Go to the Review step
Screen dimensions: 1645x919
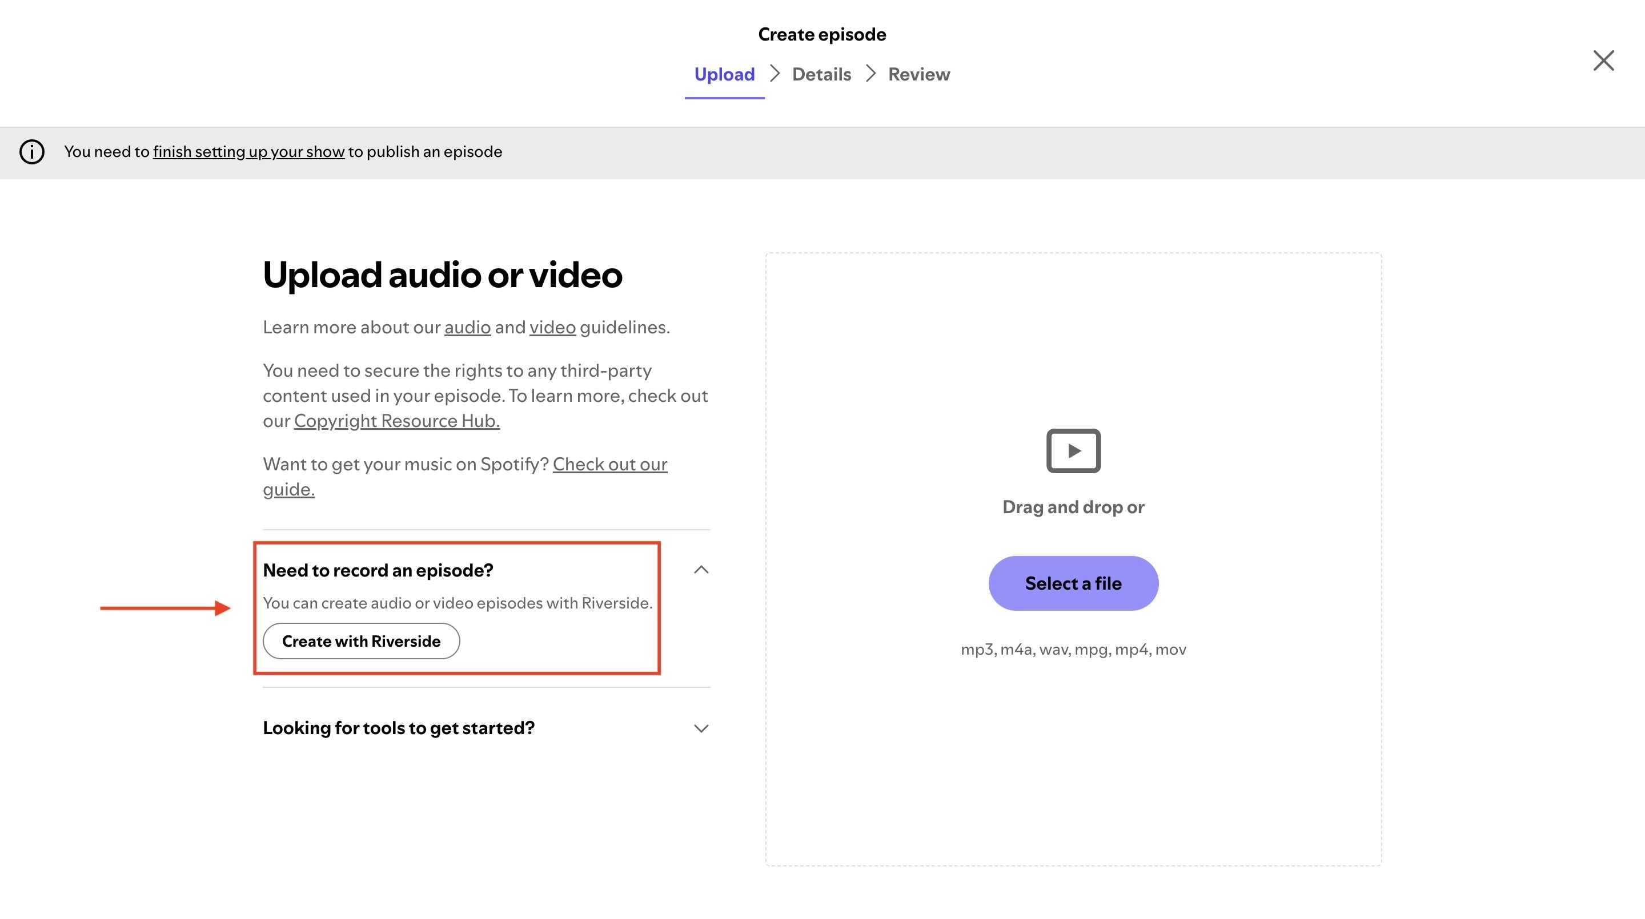pyautogui.click(x=919, y=74)
